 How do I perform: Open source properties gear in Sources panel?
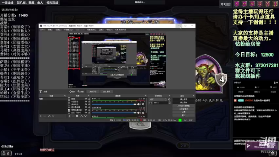(77, 116)
